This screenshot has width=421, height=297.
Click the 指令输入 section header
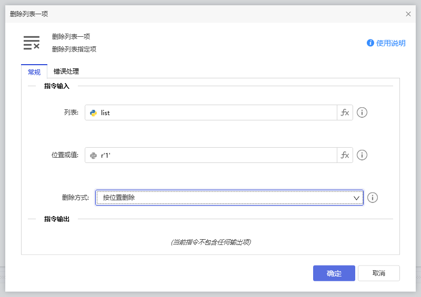(x=56, y=86)
